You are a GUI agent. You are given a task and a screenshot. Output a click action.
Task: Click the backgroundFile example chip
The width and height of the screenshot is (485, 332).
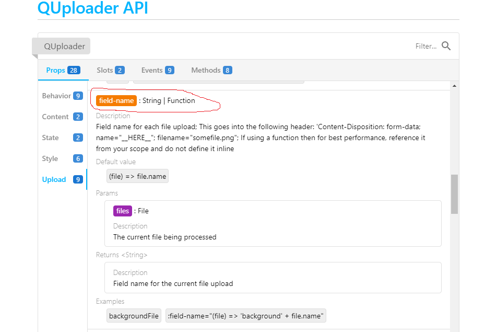[134, 315]
